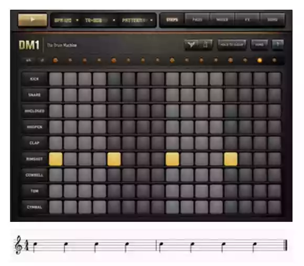This screenshot has width=304, height=266.
Task: Click the share/export icon button
Action: (205, 45)
